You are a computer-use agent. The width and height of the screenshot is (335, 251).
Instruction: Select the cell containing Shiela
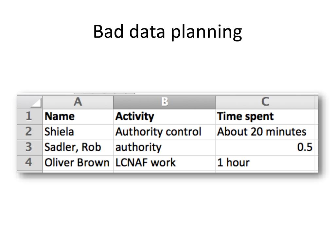point(78,132)
